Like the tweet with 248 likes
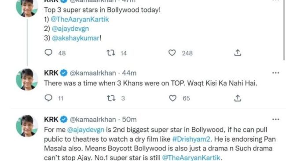The height and width of the screenshot is (161, 286). click(172, 53)
